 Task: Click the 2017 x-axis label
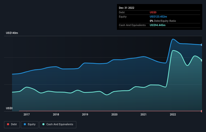27,114
